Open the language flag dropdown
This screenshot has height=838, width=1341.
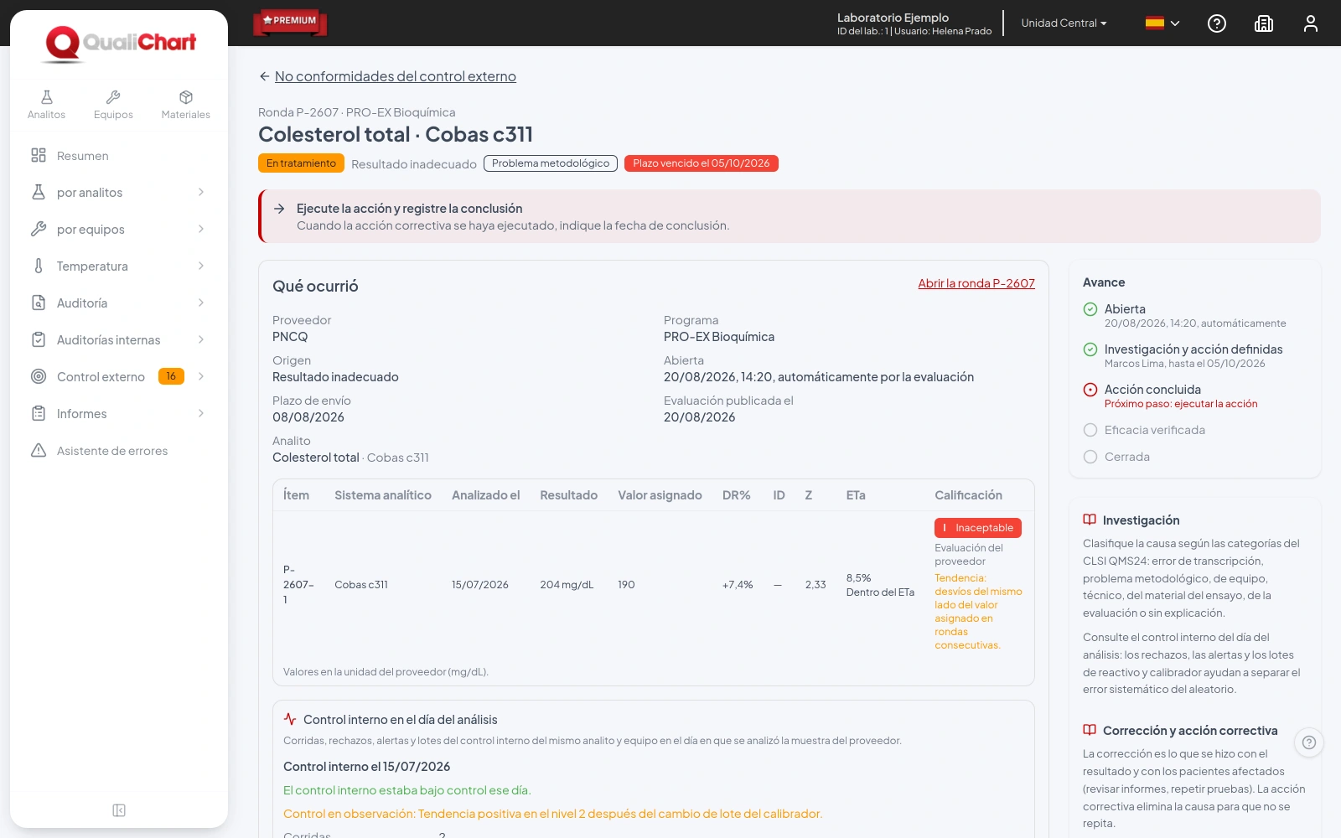tap(1163, 23)
